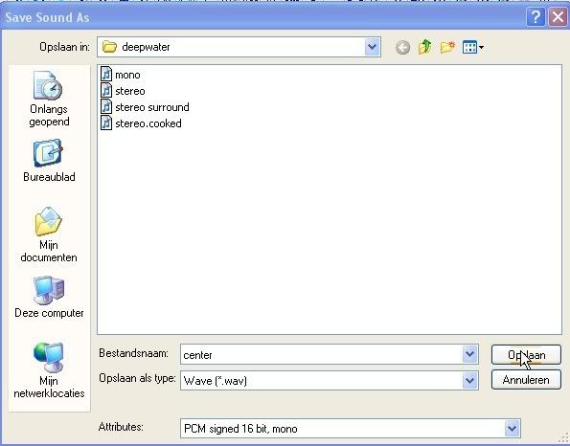Create a new folder
Screen dimensions: 570x446
point(447,47)
